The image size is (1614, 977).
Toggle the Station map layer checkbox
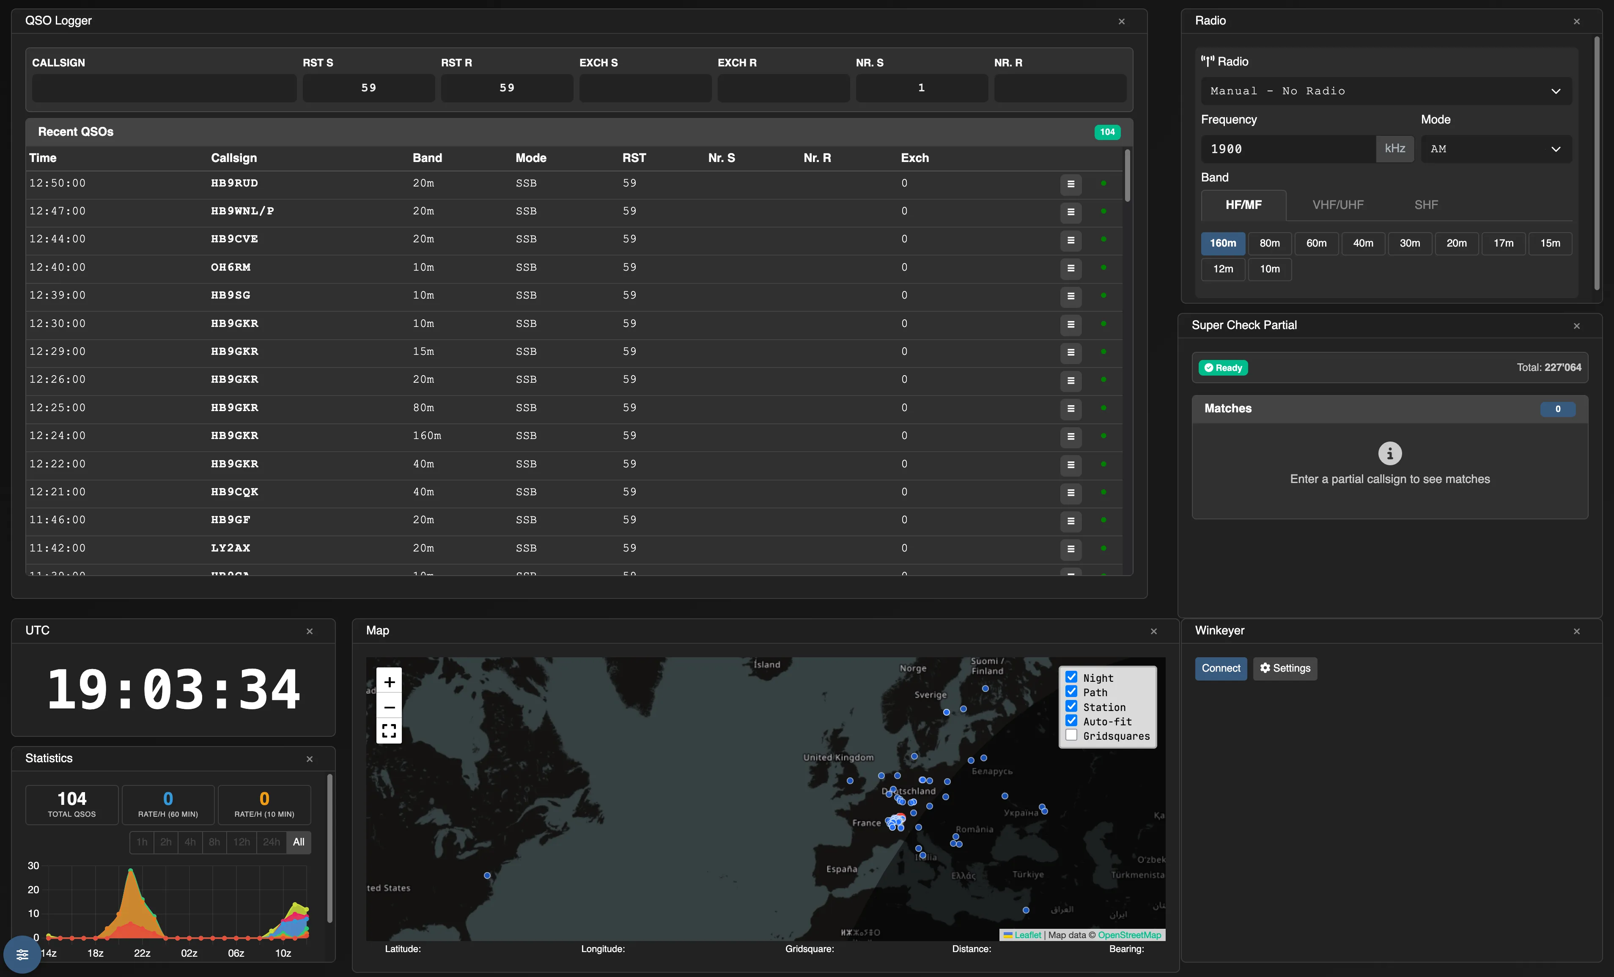click(1072, 706)
